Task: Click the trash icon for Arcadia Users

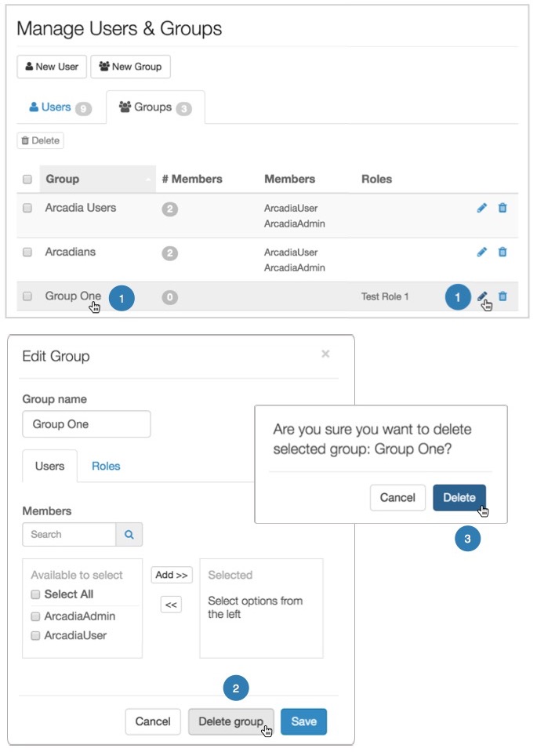Action: point(503,208)
